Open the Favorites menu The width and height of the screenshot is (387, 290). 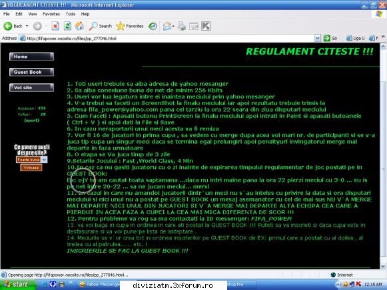point(51,14)
